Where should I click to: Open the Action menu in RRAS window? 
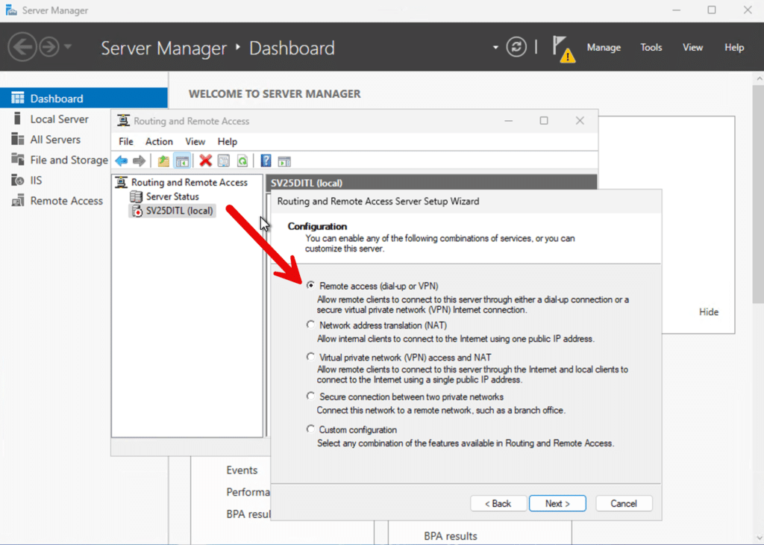click(x=159, y=141)
